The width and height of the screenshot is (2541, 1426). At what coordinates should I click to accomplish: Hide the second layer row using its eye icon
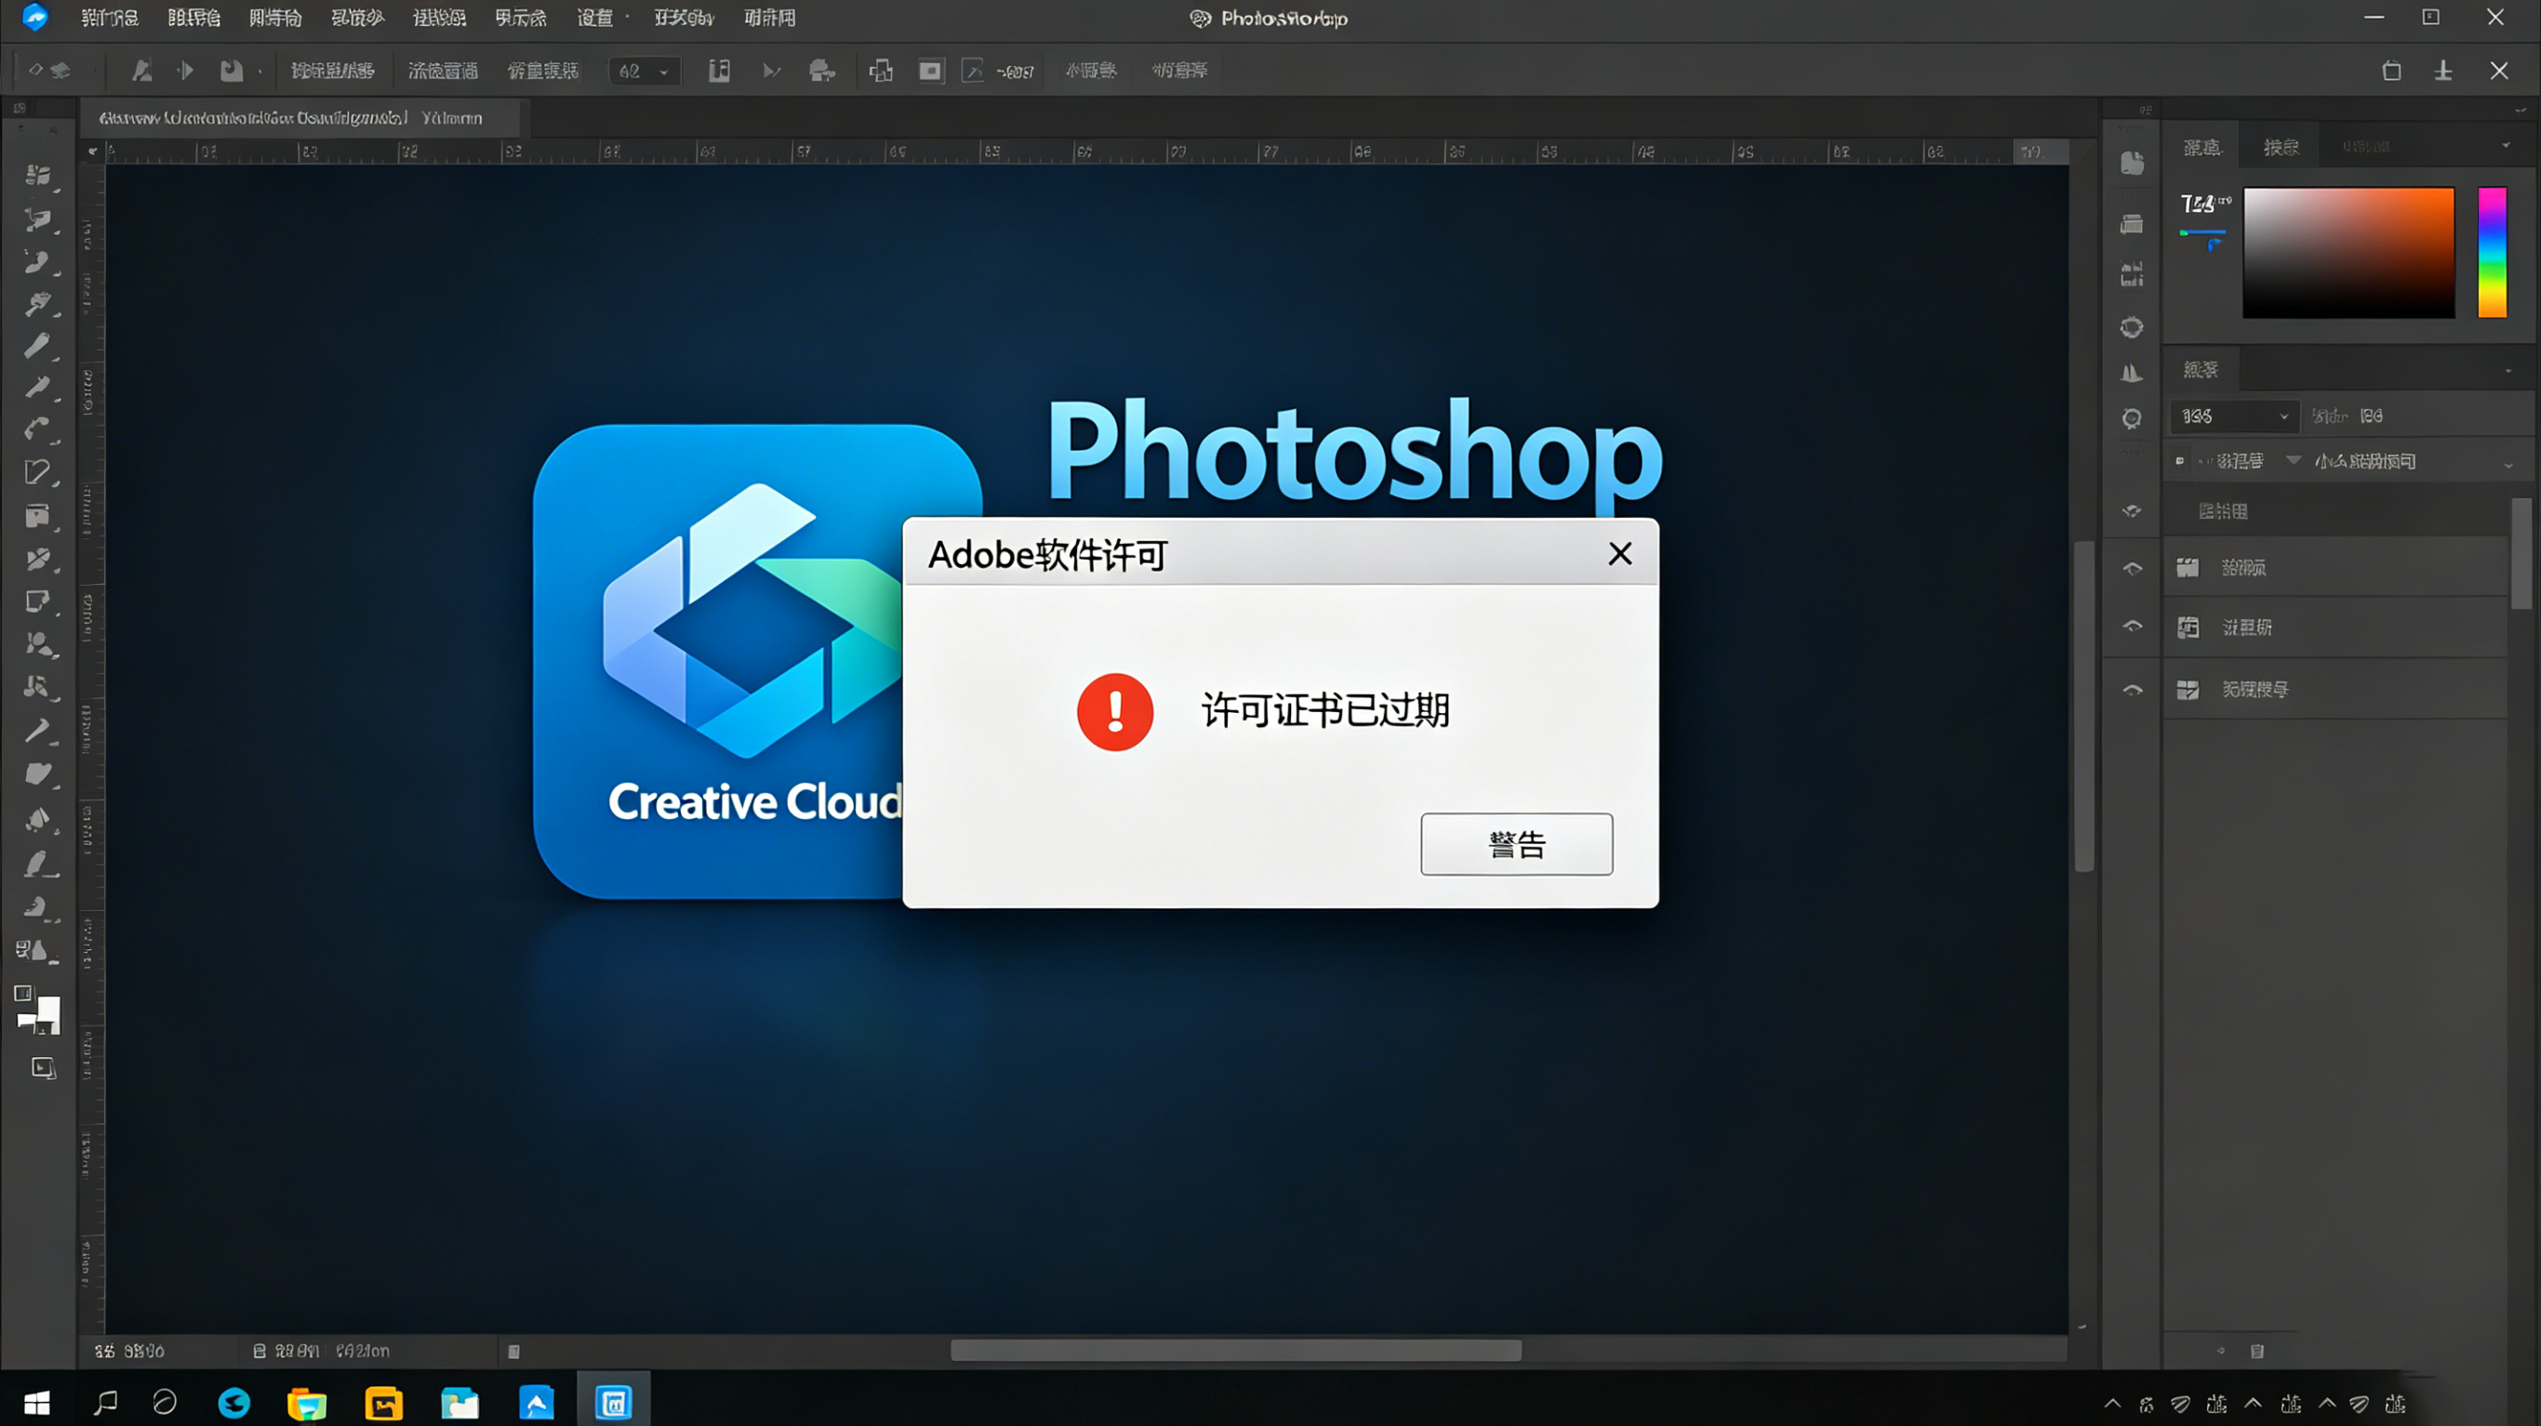click(x=2132, y=627)
